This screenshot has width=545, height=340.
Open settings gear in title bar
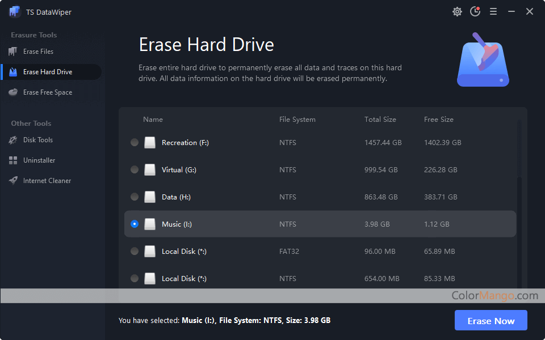pyautogui.click(x=457, y=12)
